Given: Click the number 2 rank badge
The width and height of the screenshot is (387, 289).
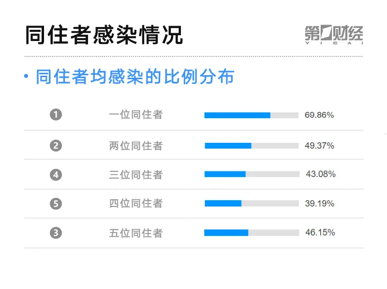Looking at the screenshot, I should (x=56, y=145).
